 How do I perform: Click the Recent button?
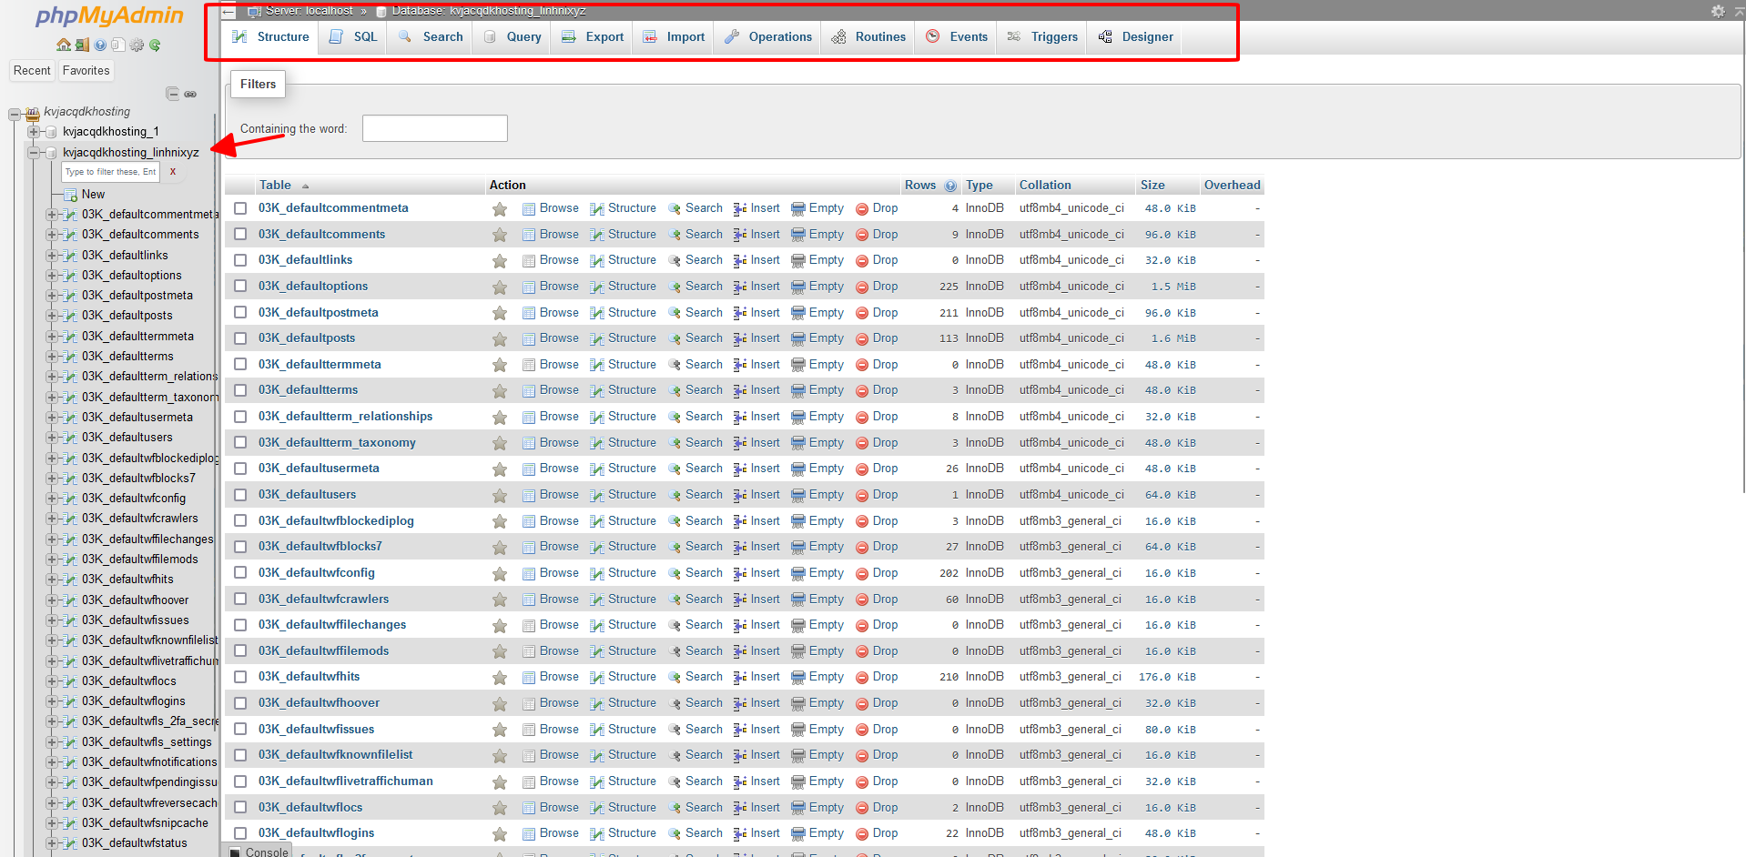[x=32, y=71]
